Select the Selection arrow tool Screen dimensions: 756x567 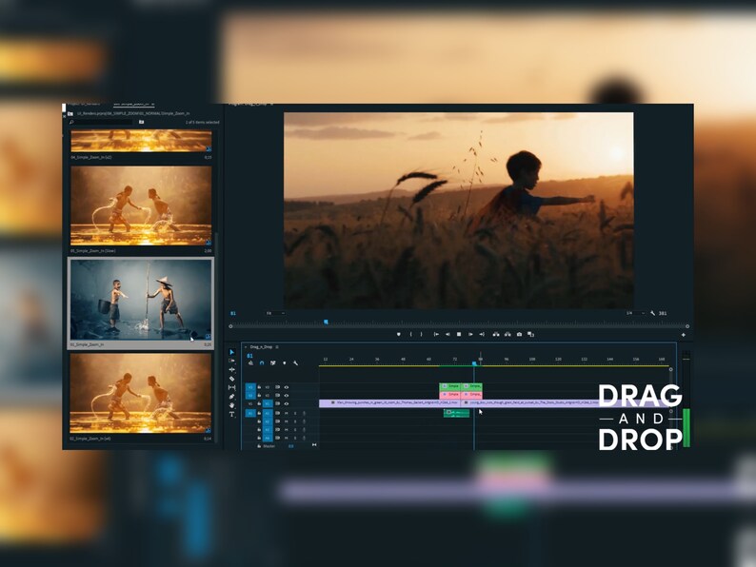pyautogui.click(x=232, y=352)
